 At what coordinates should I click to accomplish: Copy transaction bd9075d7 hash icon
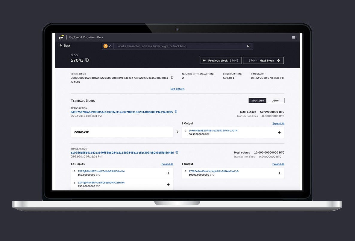pyautogui.click(x=176, y=112)
